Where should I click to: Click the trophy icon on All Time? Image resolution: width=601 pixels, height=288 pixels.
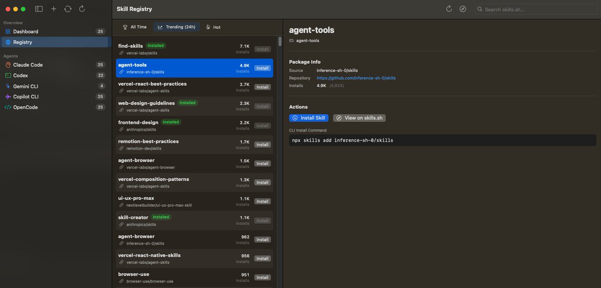click(x=125, y=27)
